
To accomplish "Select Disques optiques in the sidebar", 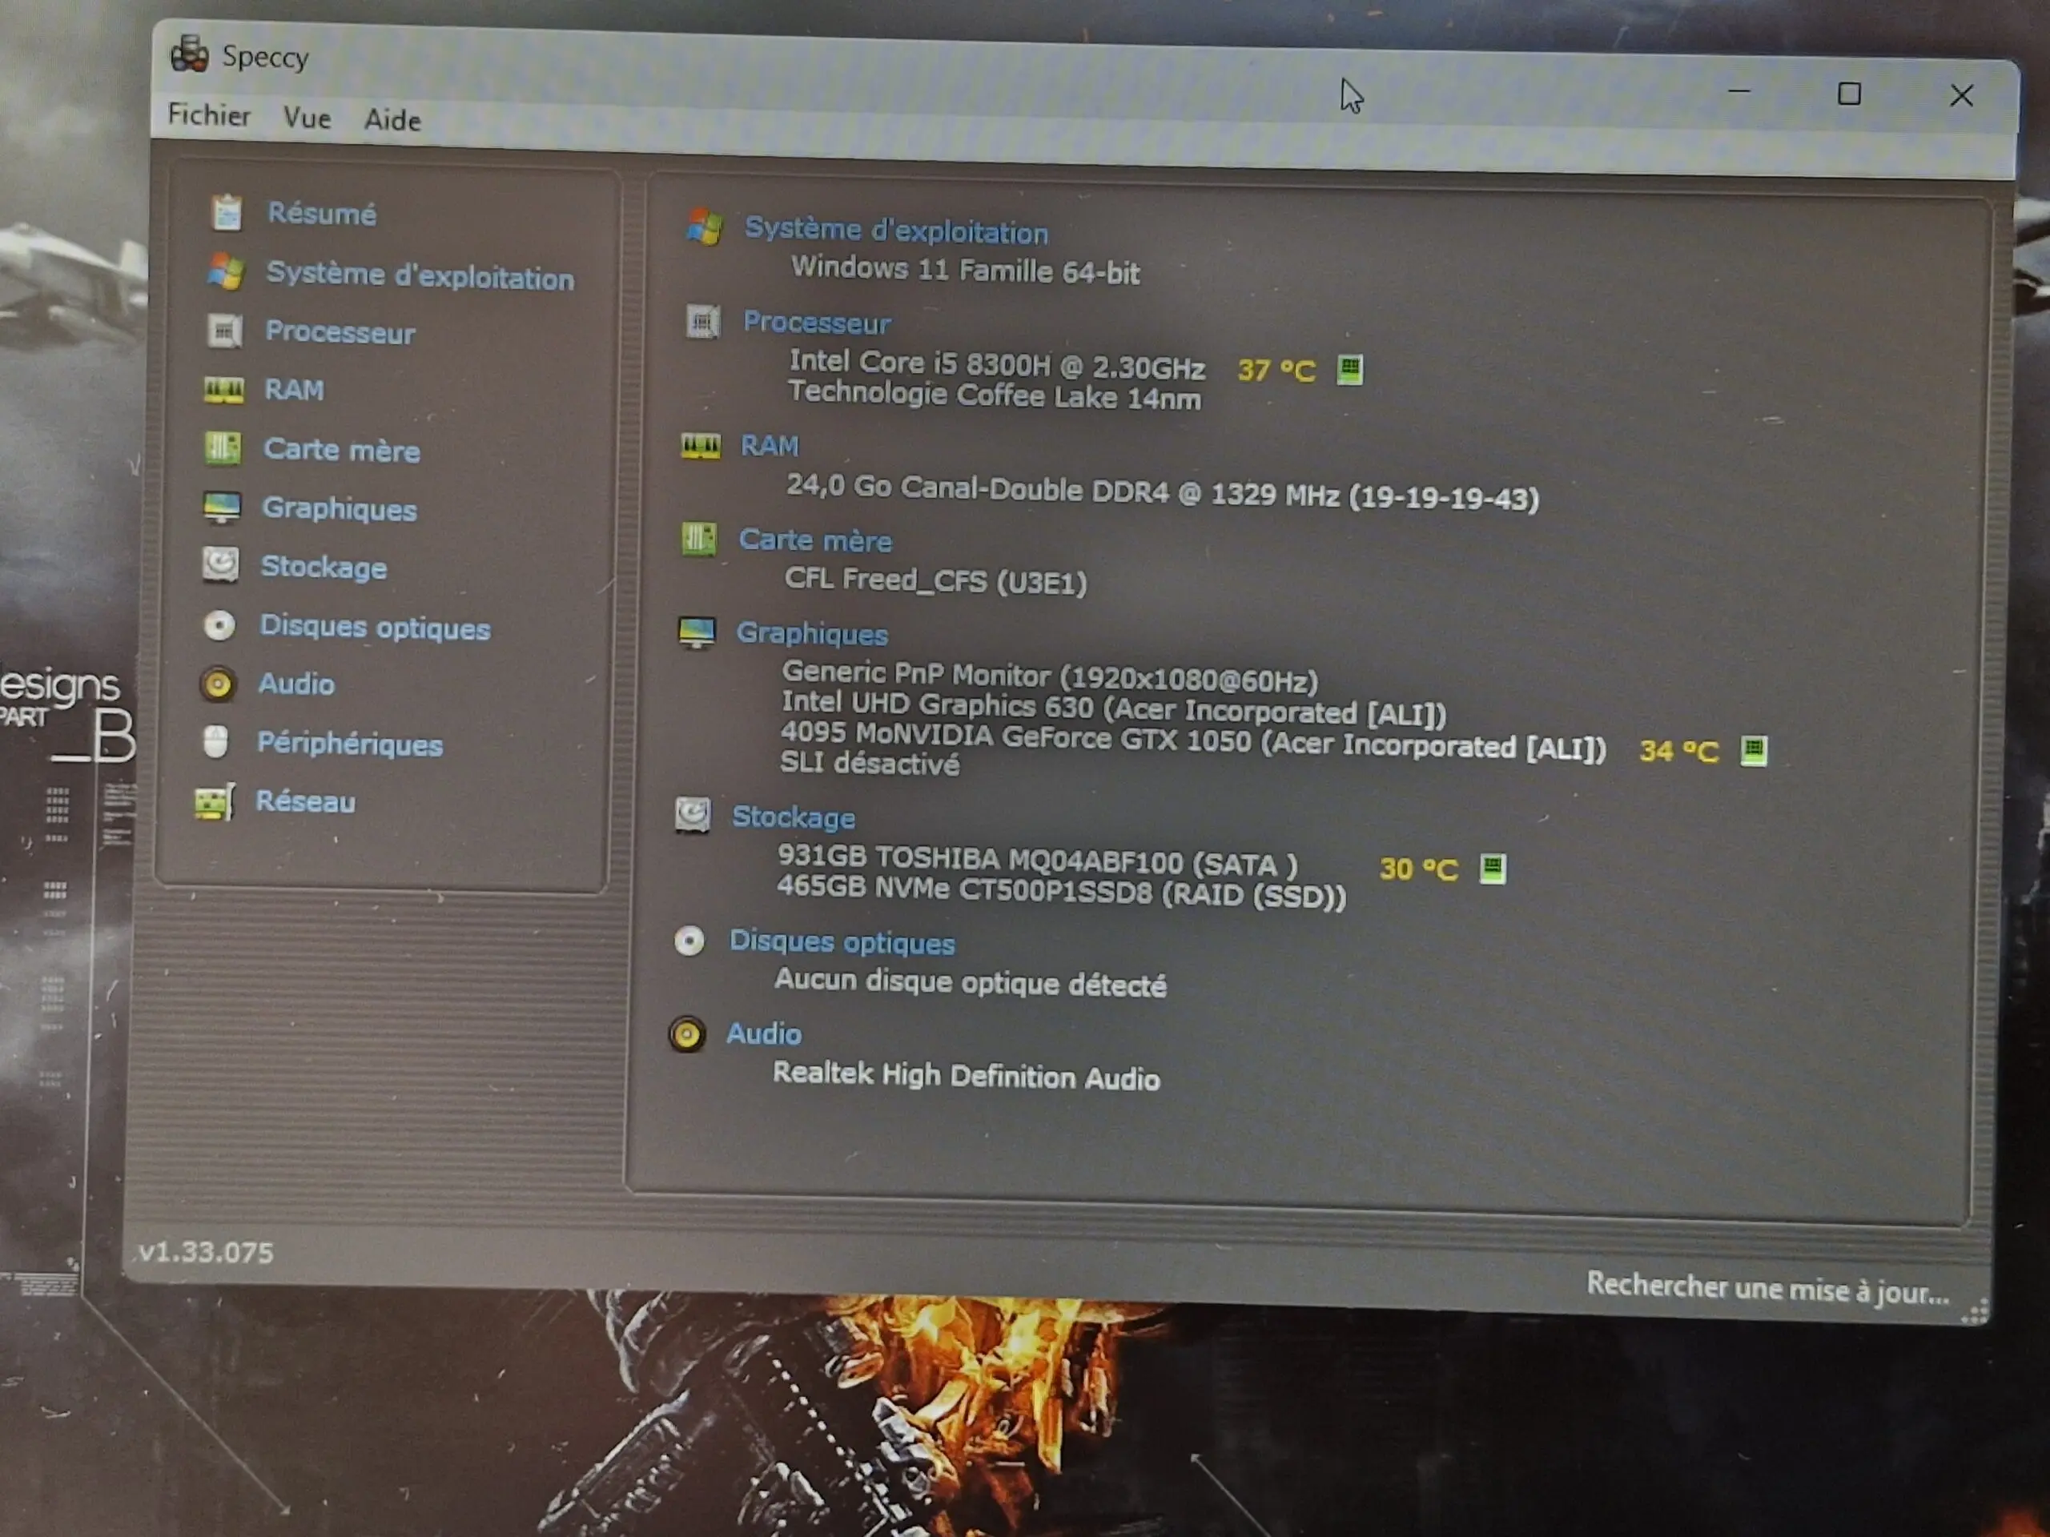I will [x=375, y=628].
